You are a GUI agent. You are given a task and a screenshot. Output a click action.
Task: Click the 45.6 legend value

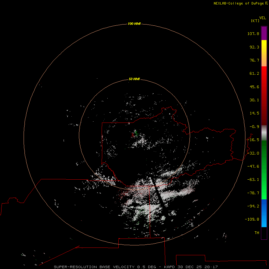(254, 87)
